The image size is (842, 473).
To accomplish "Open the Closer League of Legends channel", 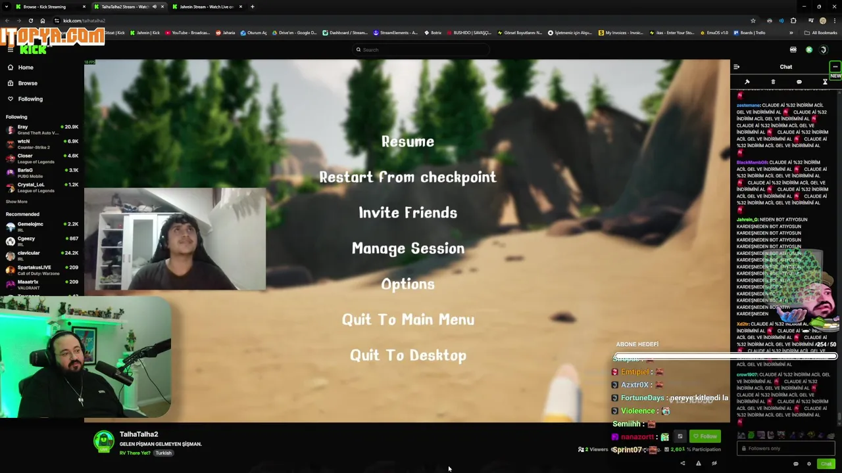I will [42, 158].
